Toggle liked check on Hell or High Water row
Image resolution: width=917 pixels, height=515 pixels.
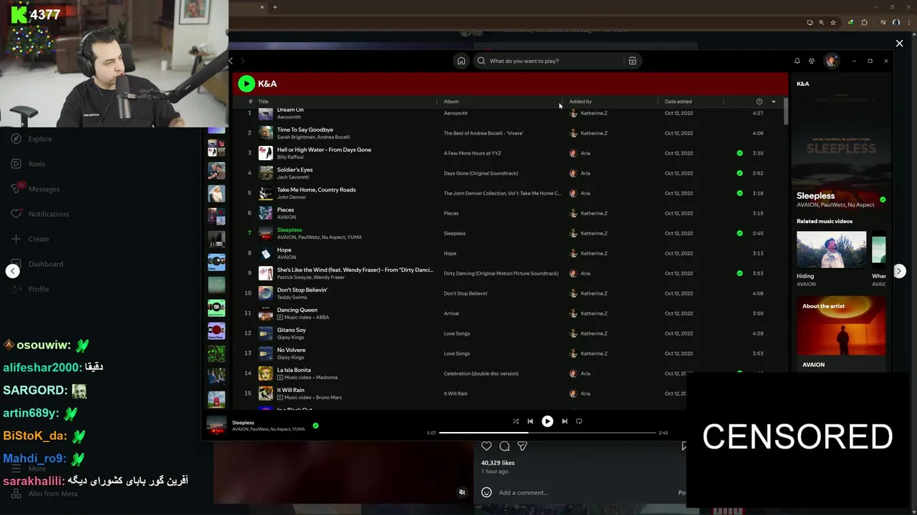740,153
